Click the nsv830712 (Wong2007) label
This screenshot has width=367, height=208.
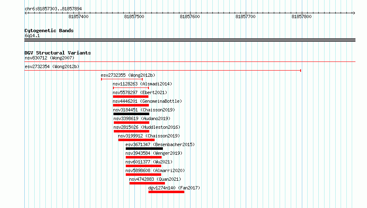(49, 58)
